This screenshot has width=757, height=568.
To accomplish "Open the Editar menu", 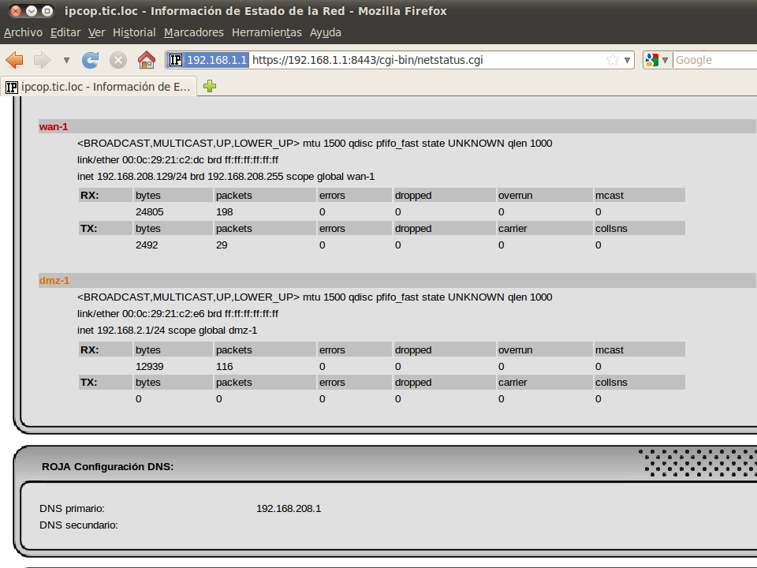I will point(65,32).
